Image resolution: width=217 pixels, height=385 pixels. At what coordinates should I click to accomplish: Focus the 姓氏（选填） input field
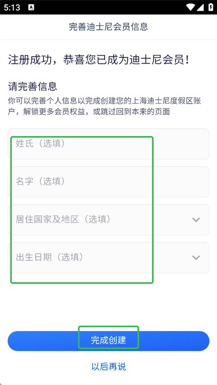[x=108, y=144]
